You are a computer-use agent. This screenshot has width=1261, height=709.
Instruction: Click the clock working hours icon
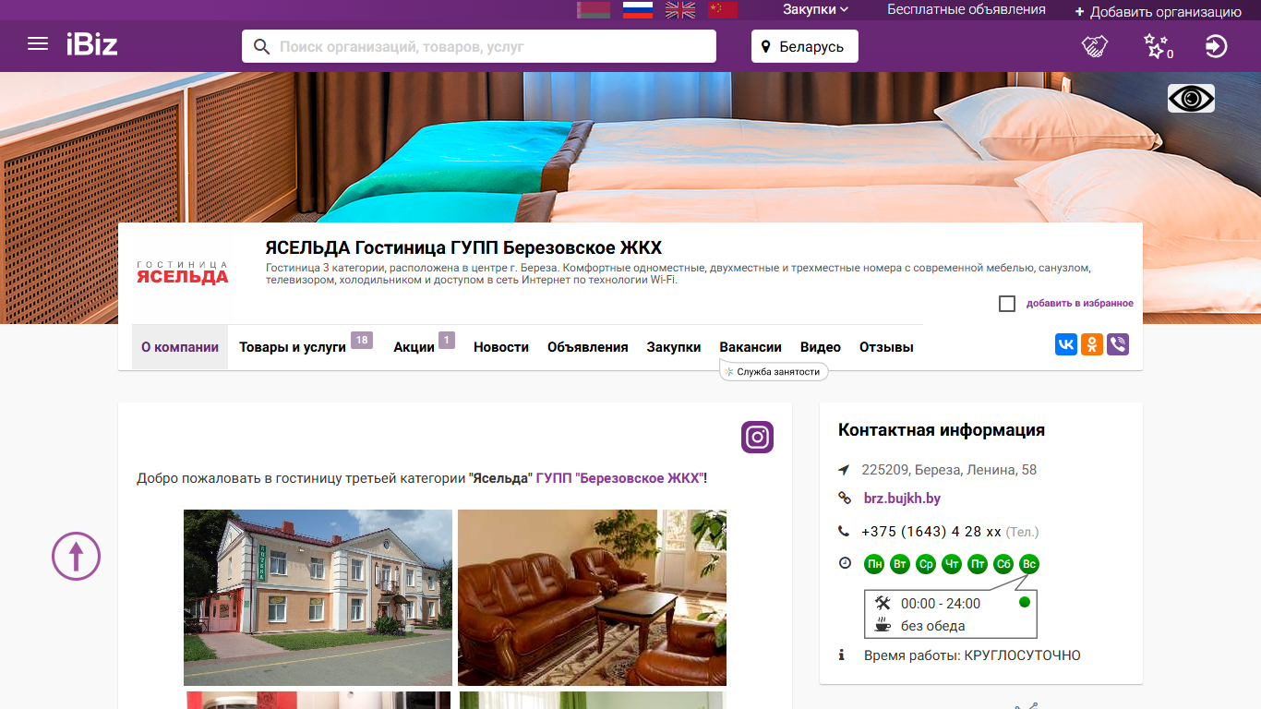point(845,563)
